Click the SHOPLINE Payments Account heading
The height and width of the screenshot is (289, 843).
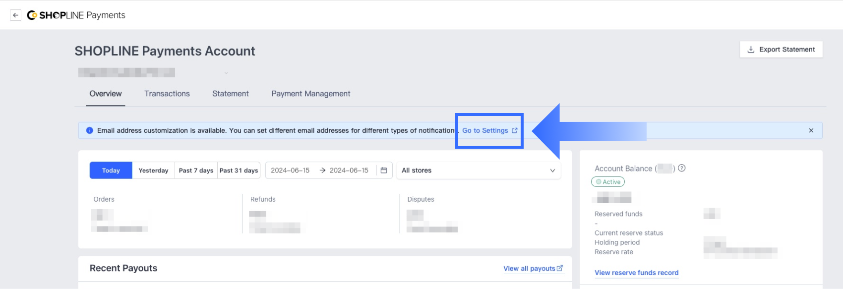pos(165,51)
